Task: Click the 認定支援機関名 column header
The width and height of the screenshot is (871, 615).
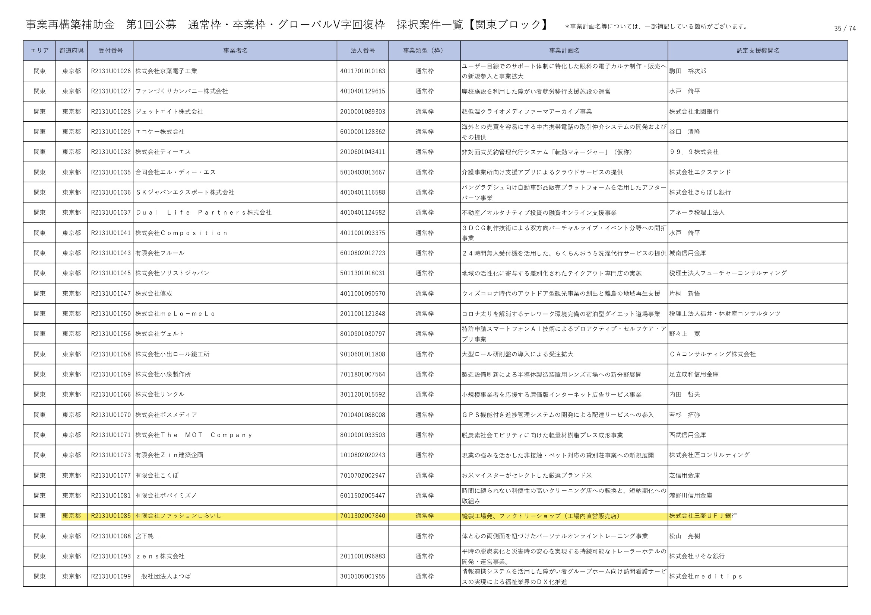Action: [x=758, y=51]
